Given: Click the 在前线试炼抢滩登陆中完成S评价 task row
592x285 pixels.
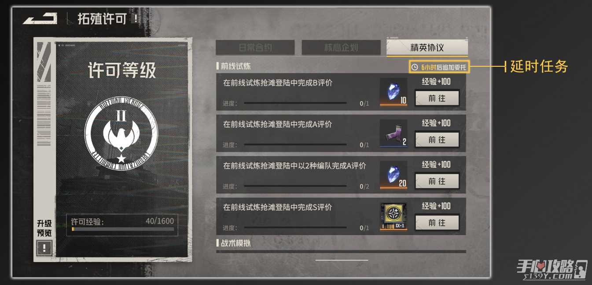Looking at the screenshot, I should [x=341, y=216].
